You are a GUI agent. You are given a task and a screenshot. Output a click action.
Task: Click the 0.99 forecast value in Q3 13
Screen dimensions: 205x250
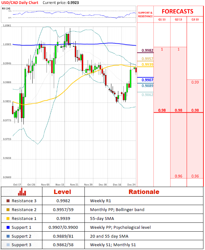pyautogui.click(x=195, y=82)
